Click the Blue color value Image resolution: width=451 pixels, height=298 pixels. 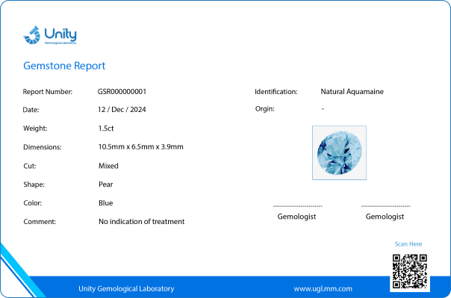click(106, 203)
